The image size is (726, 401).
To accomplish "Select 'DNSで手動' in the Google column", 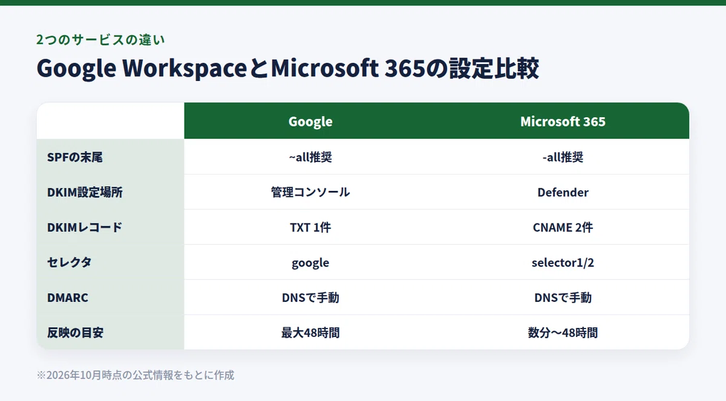I will coord(310,297).
